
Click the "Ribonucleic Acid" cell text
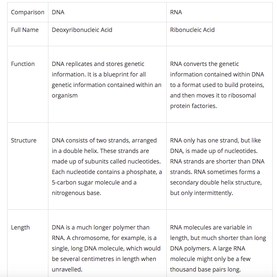[192, 30]
